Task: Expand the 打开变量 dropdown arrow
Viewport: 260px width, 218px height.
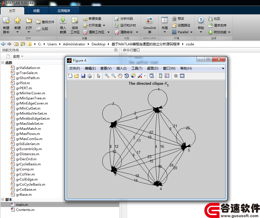Action: pos(104,25)
